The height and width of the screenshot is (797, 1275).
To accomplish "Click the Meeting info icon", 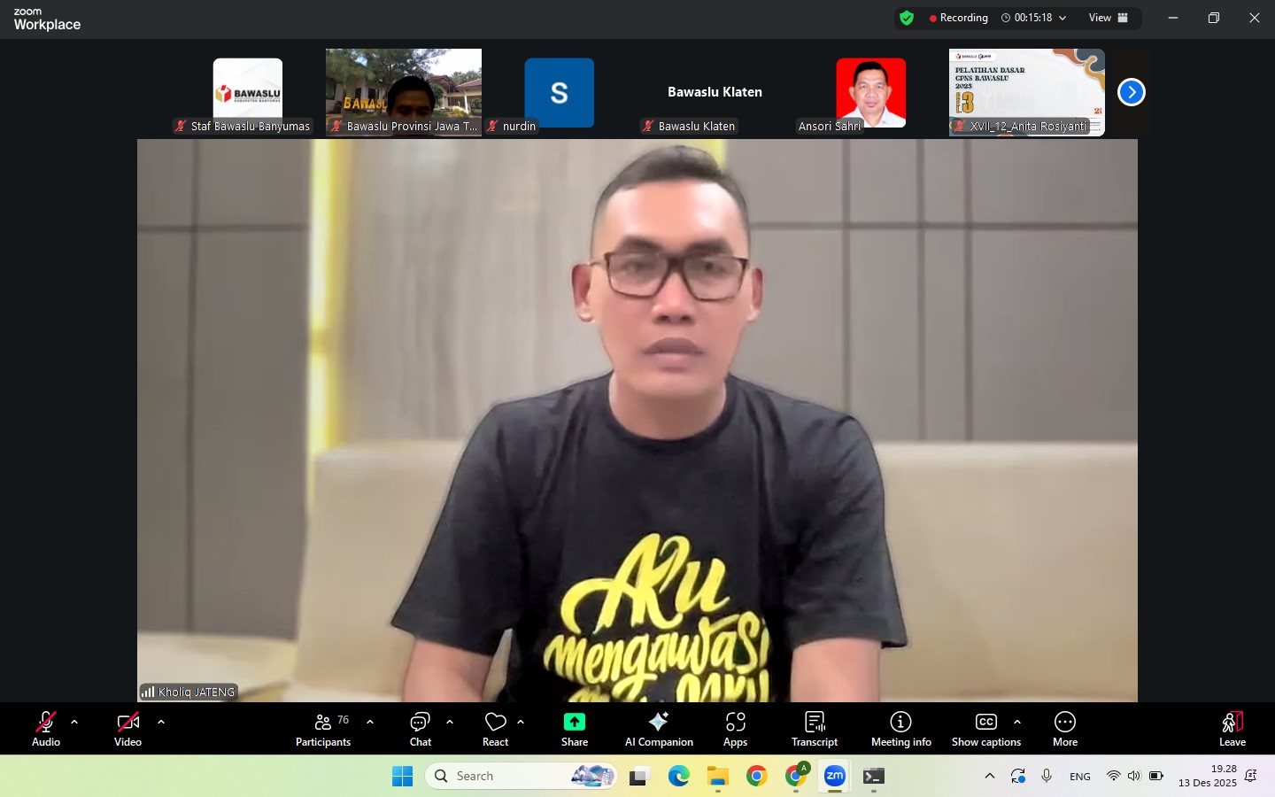I will (x=900, y=729).
